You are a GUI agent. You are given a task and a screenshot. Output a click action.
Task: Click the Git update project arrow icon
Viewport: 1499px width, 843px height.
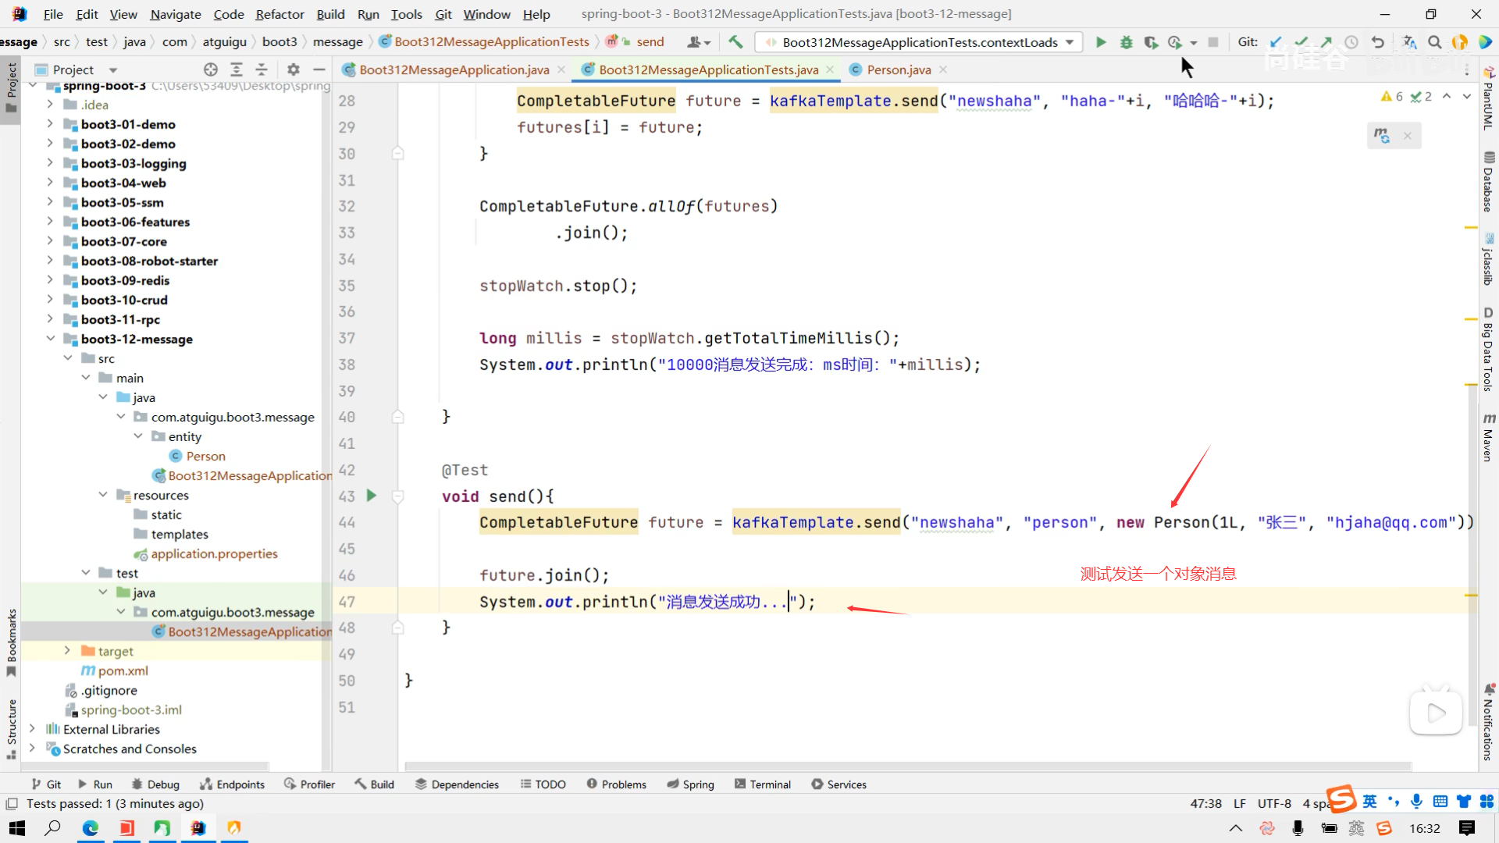coord(1276,42)
